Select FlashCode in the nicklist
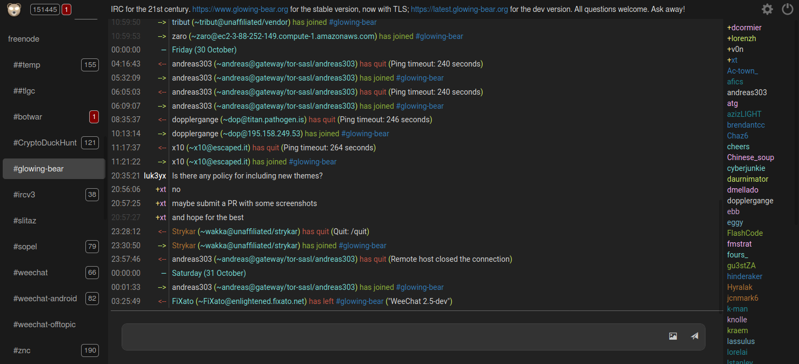Image resolution: width=799 pixels, height=364 pixels. tap(745, 233)
